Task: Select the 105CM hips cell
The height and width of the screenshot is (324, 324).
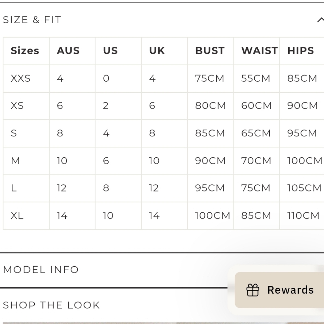Action: (304, 188)
